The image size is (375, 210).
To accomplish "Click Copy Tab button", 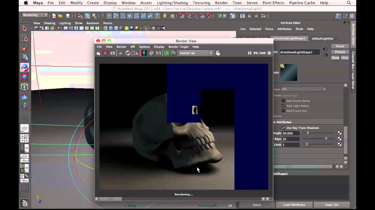I will (x=332, y=205).
